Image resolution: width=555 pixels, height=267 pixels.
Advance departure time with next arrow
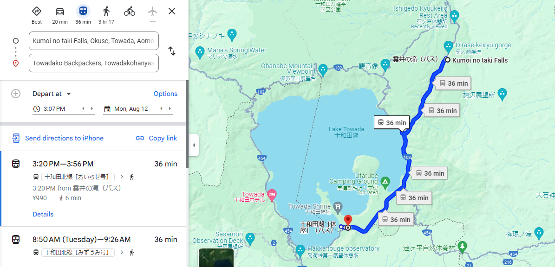[92, 109]
